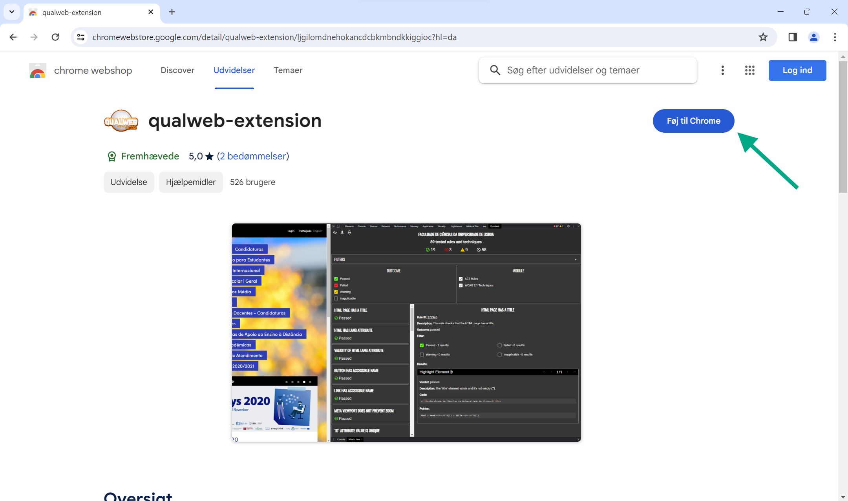Click the Hjælpemidler category chip
The width and height of the screenshot is (848, 501).
[x=191, y=182]
